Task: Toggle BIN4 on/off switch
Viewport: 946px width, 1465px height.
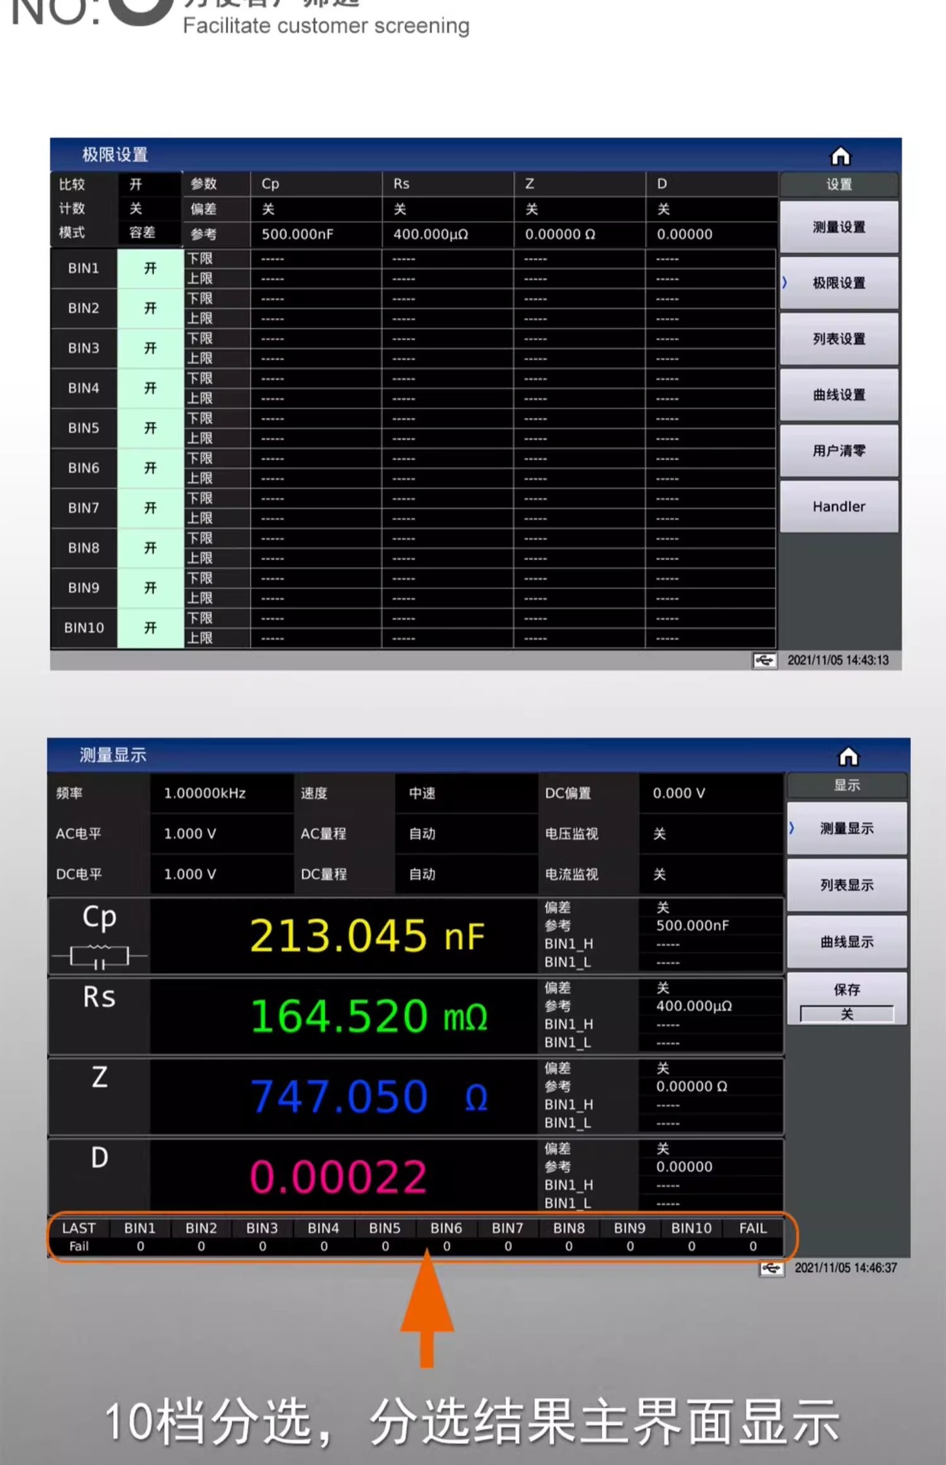Action: point(150,388)
